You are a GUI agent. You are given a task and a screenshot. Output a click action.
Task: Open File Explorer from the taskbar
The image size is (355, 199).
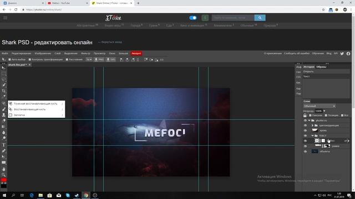pos(40,195)
